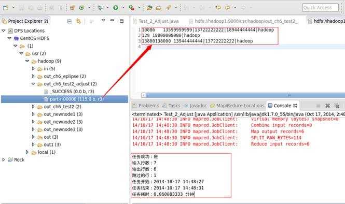Run the program with the green Run button

116,8
